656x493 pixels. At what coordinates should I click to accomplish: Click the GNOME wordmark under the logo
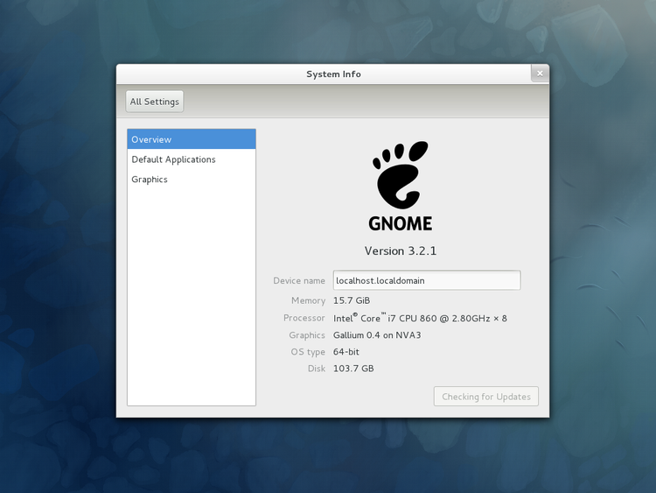(x=400, y=223)
